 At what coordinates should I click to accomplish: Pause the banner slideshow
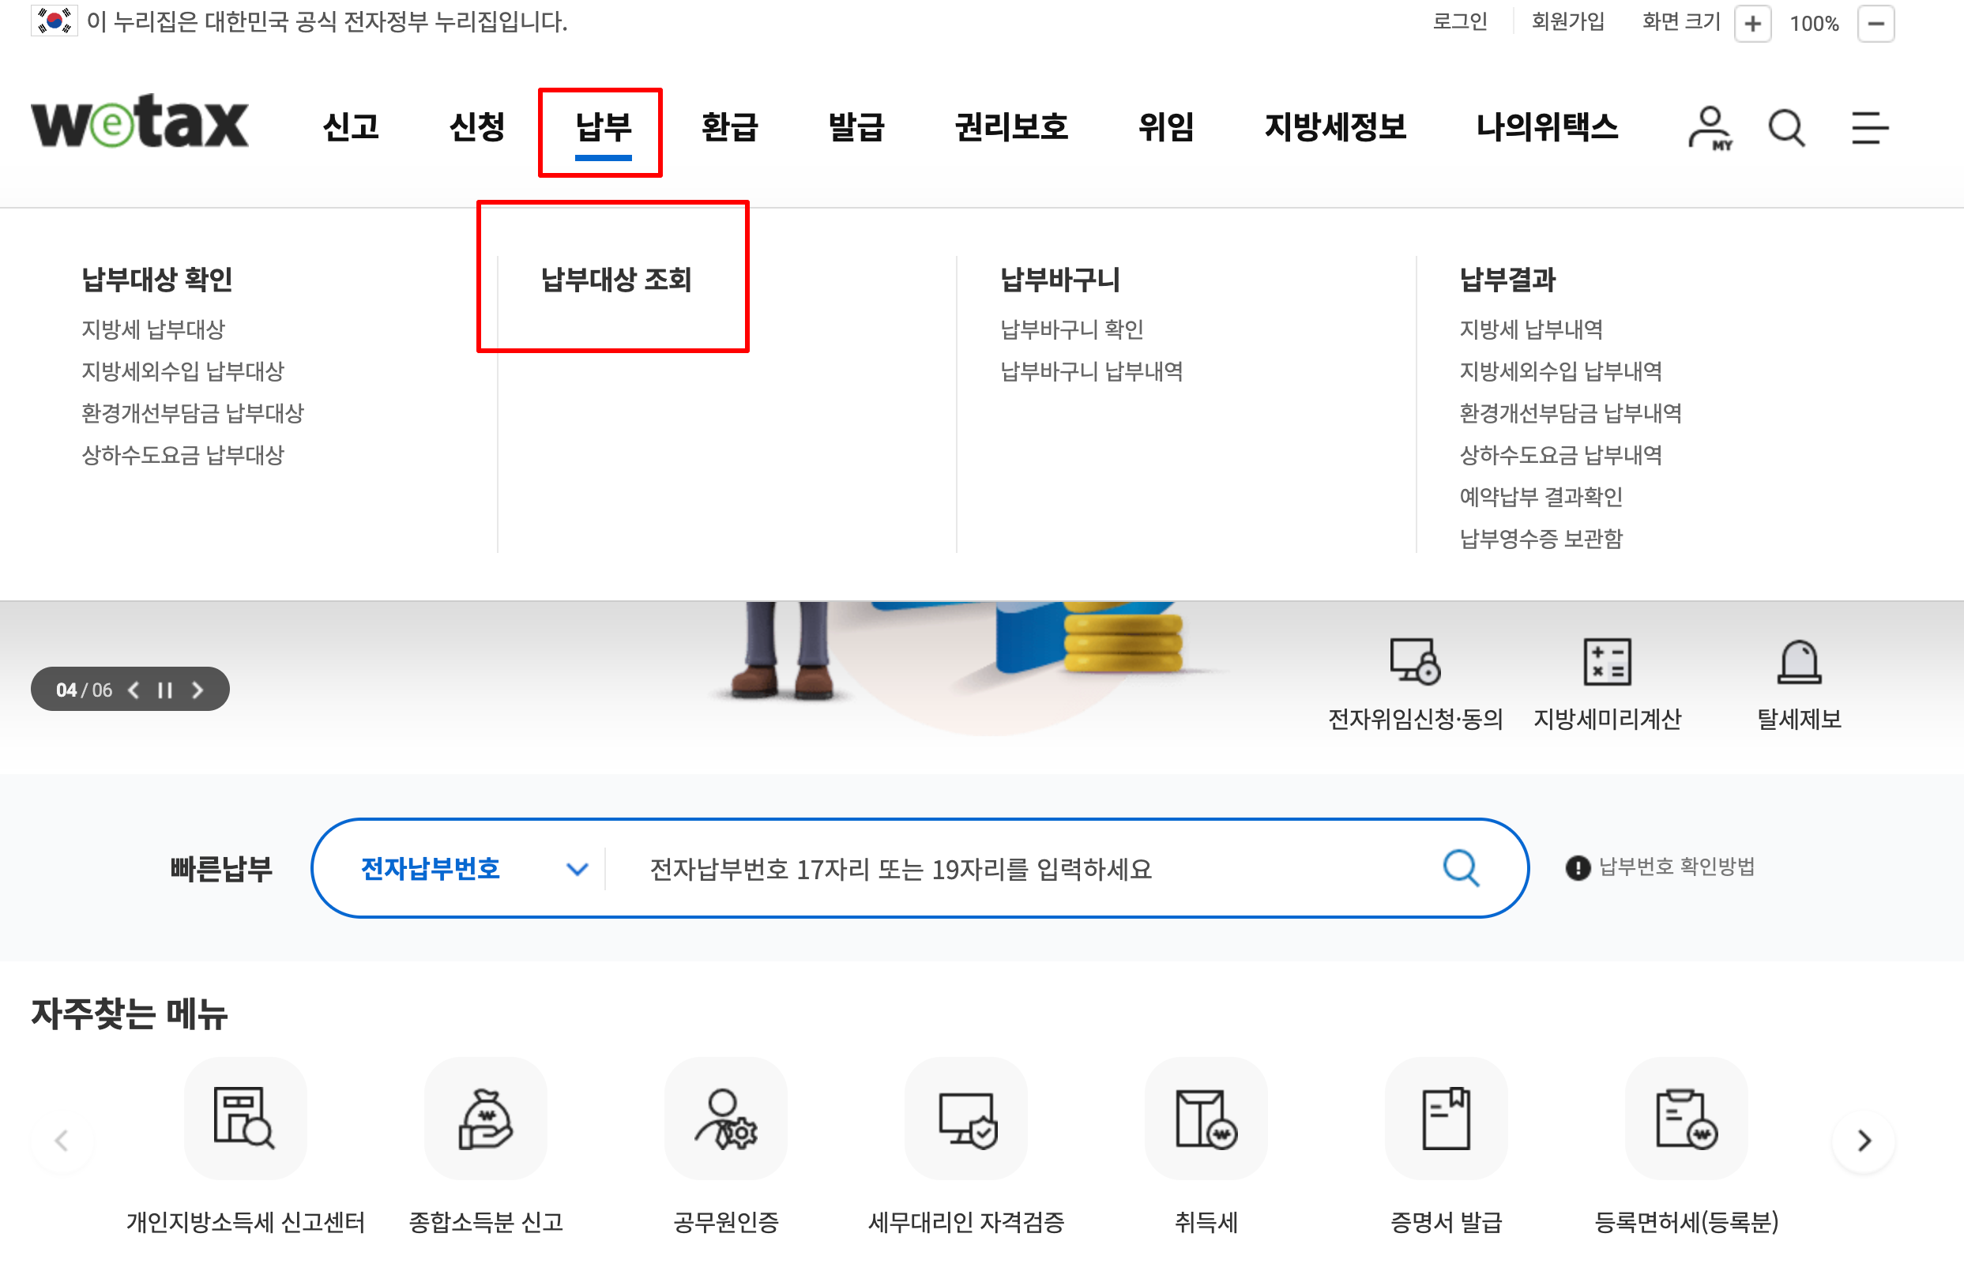point(165,690)
